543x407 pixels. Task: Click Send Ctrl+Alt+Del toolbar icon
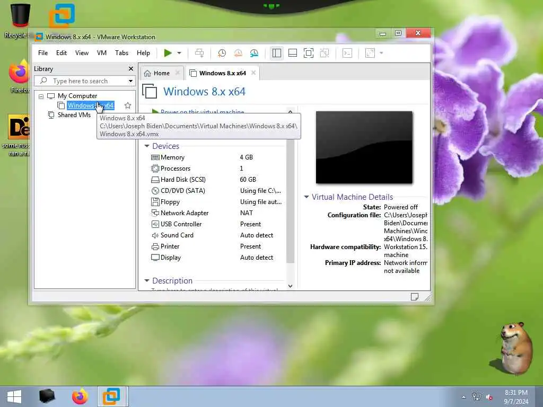pyautogui.click(x=199, y=53)
